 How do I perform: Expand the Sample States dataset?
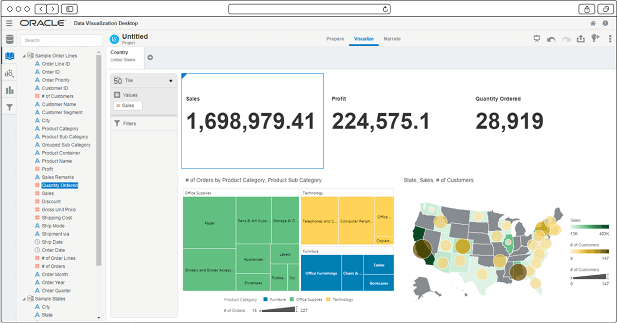[x=24, y=298]
